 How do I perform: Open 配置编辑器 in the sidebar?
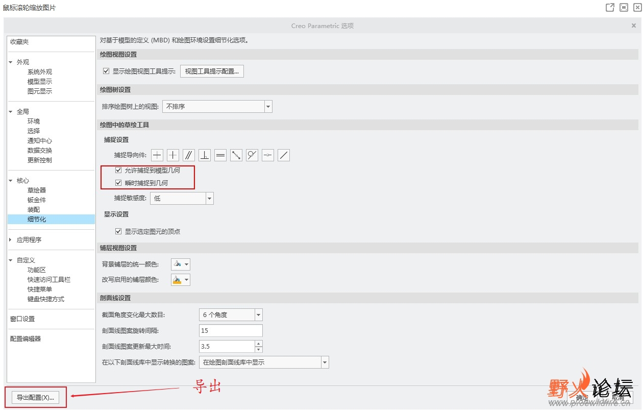pyautogui.click(x=26, y=339)
